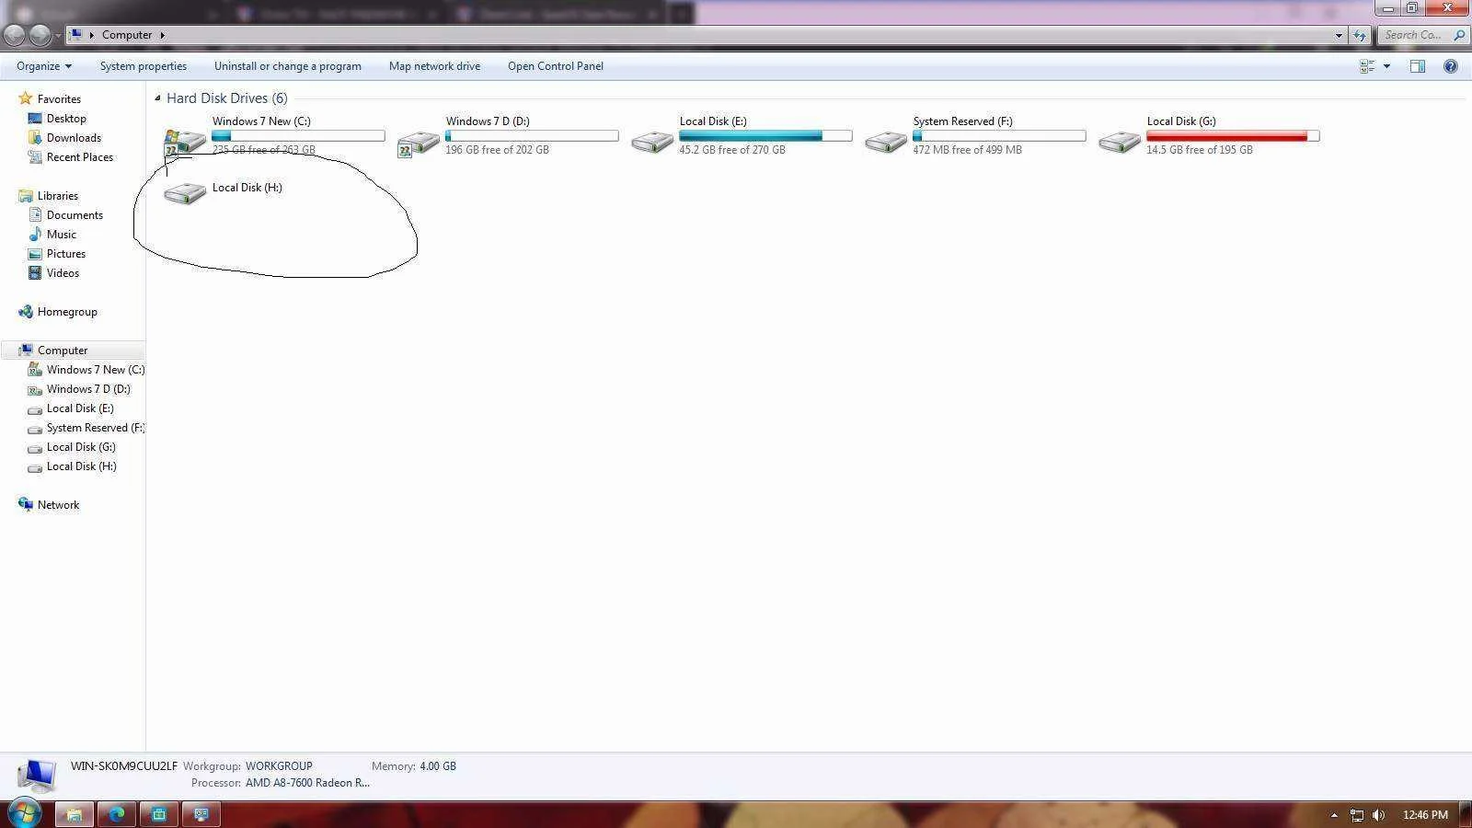1472x828 pixels.
Task: Select System Reserved (F:) in sidebar tree
Action: pyautogui.click(x=95, y=428)
